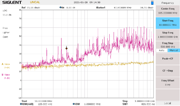The width and height of the screenshot is (180, 106).
Task: Click the VBW diamond indicator icon
Action: coord(74,104)
